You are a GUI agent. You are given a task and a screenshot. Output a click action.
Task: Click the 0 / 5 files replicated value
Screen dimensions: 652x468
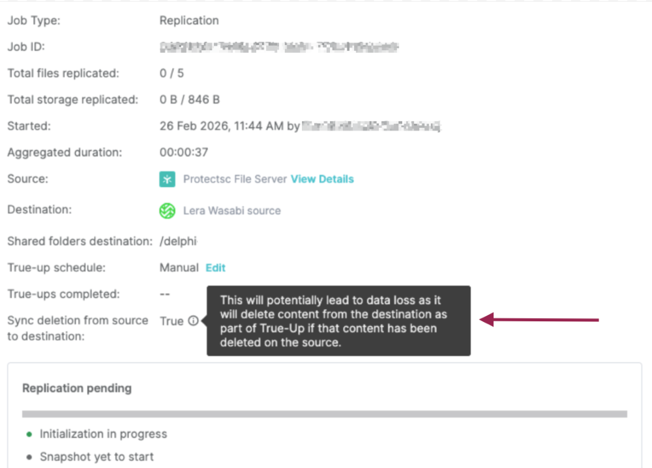(x=171, y=74)
